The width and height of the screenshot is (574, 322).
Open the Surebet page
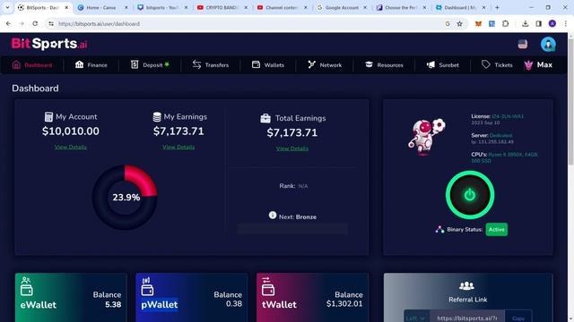[442, 65]
